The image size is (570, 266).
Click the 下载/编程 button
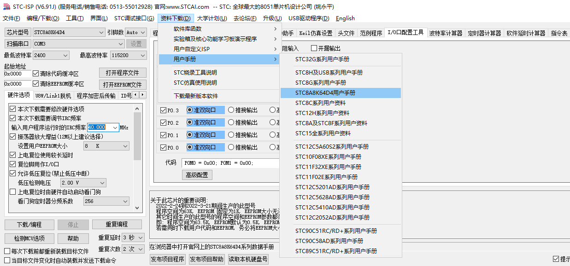click(29, 225)
